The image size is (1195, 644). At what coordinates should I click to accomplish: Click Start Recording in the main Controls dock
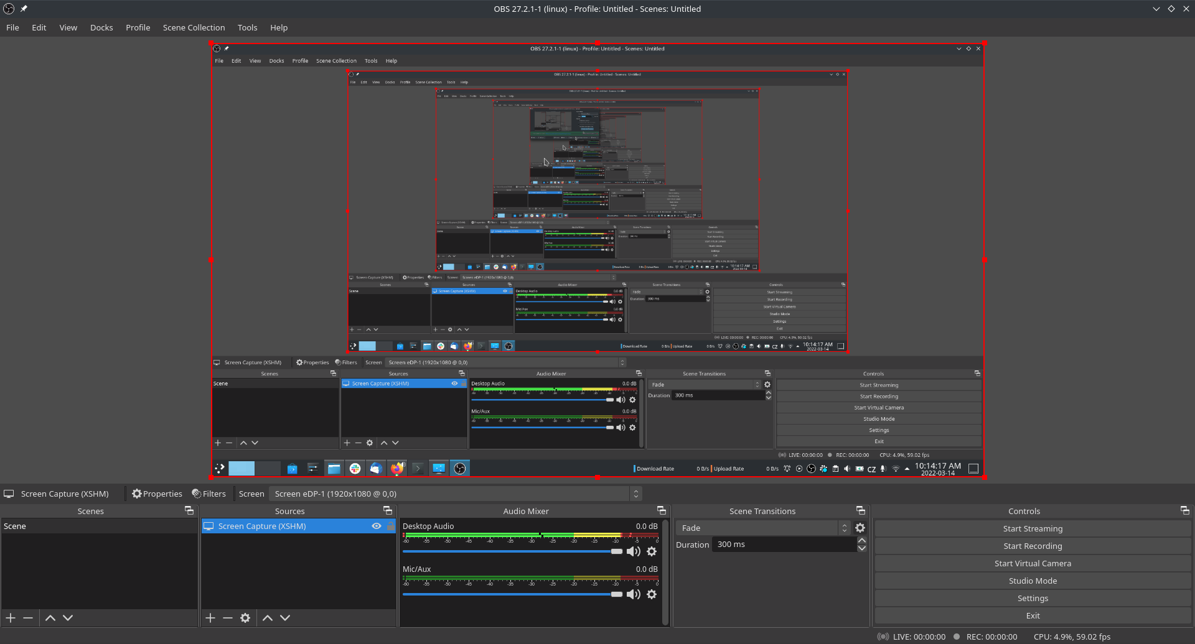pyautogui.click(x=1033, y=546)
